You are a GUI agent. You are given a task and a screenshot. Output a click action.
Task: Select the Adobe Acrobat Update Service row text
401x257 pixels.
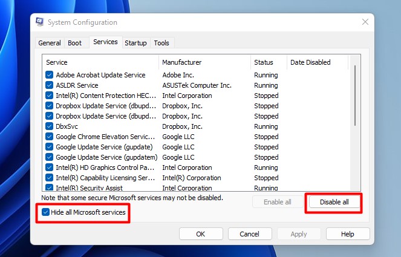click(x=100, y=75)
